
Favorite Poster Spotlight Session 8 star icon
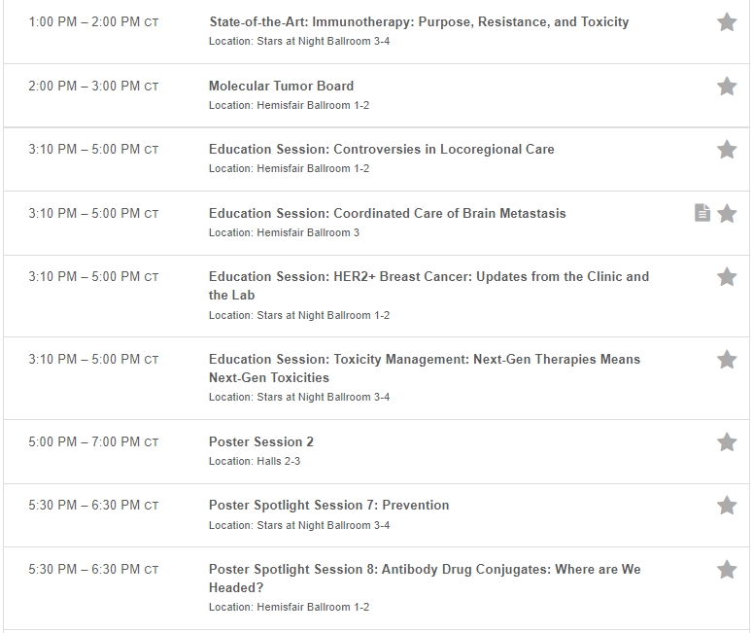coord(727,570)
